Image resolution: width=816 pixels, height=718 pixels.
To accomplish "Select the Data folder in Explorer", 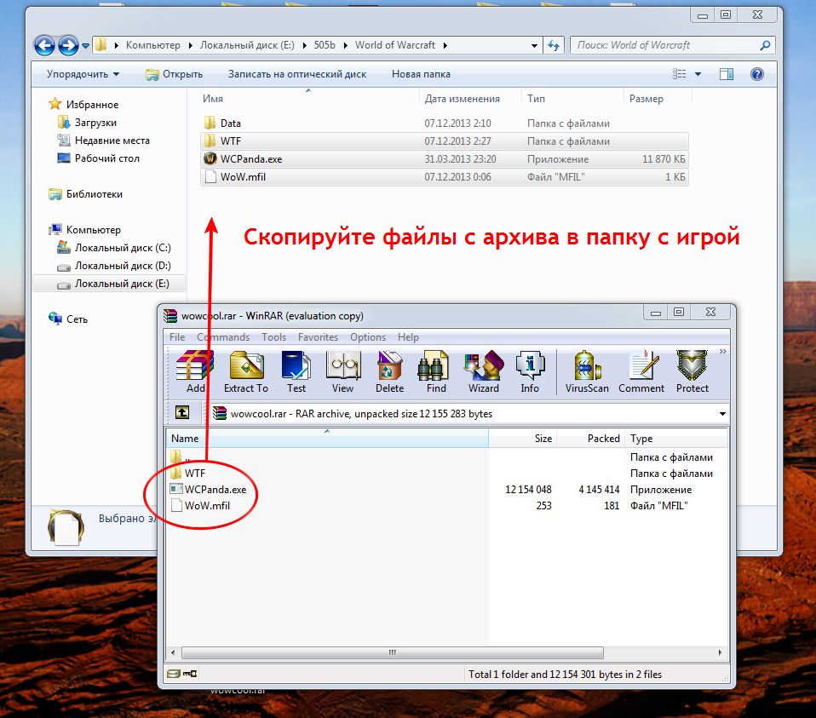I will [x=445, y=123].
